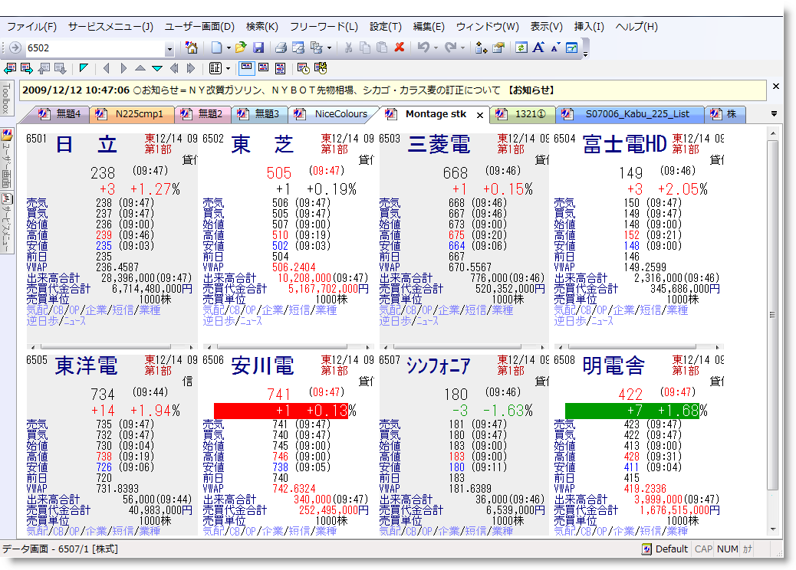Screen dimensions: 796x570
Task: Click the page with alarm clock icon
Action: click(321, 68)
